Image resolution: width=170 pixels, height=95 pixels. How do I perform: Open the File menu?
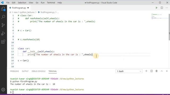pos(8,3)
